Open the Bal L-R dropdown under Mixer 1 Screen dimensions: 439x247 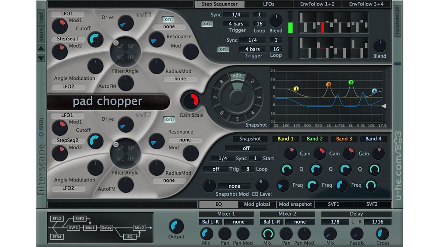point(210,222)
